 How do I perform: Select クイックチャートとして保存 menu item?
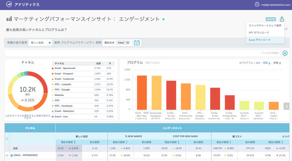[265, 25]
